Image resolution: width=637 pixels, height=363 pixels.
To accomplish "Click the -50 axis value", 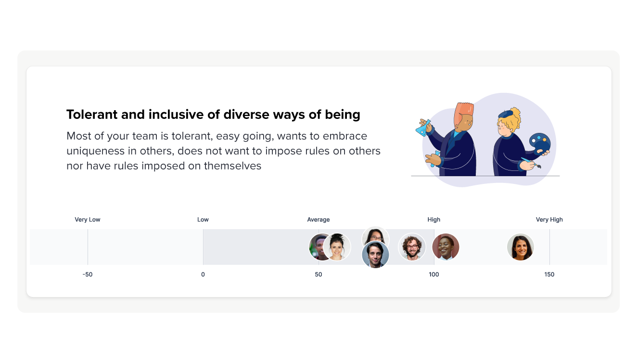I will [88, 274].
